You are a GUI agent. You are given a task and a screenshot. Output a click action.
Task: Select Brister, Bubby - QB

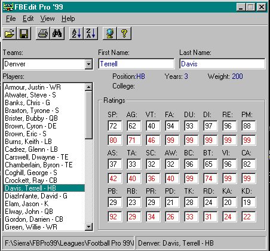click(44, 118)
